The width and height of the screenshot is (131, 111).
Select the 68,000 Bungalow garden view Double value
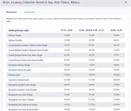click(x=91, y=90)
